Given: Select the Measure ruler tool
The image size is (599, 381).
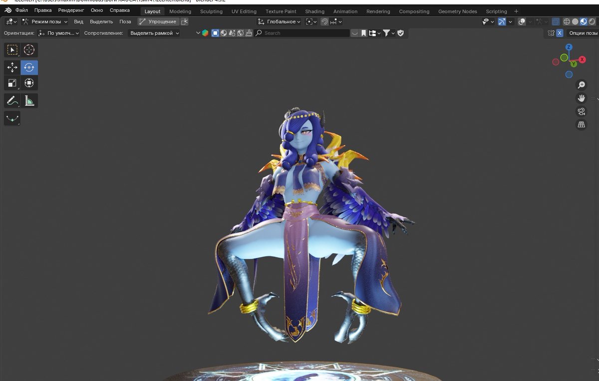Looking at the screenshot, I should point(29,101).
